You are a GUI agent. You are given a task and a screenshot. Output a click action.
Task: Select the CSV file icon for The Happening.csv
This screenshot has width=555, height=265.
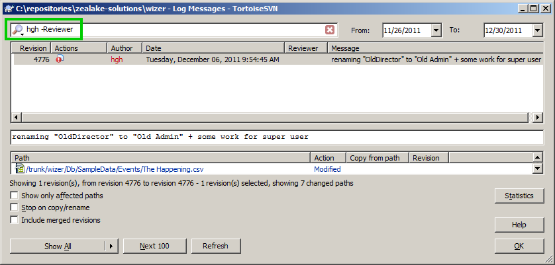[x=19, y=169]
